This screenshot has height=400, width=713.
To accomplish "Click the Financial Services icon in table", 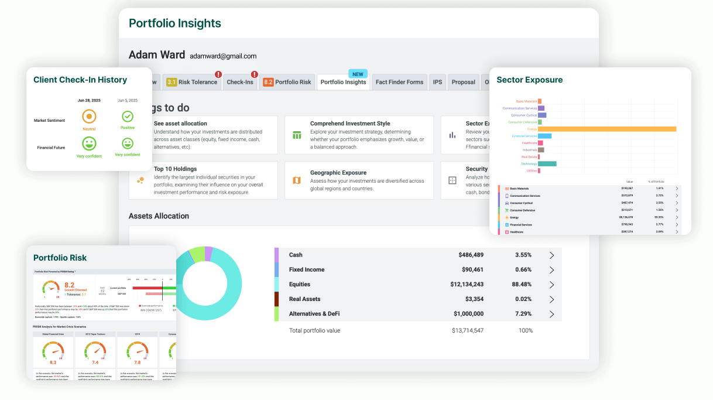I will click(506, 224).
